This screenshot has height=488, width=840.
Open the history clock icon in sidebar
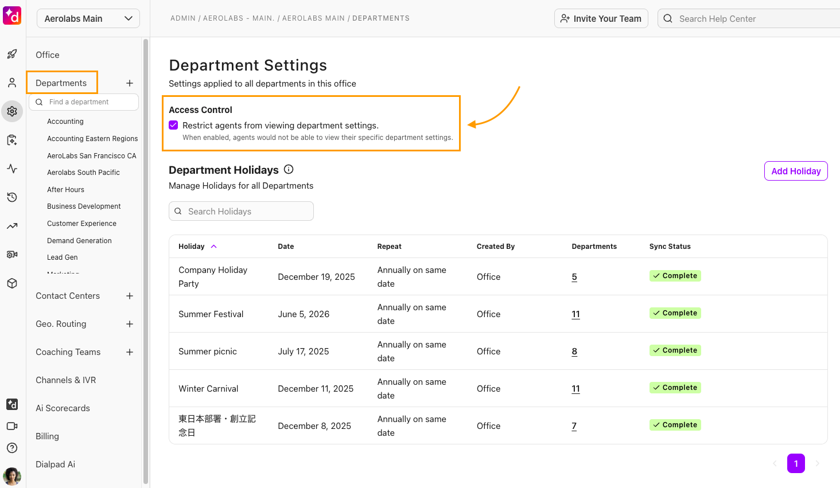point(12,197)
